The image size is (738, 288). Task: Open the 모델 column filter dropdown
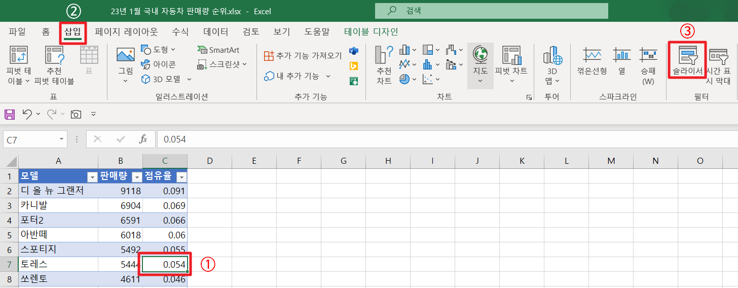92,177
